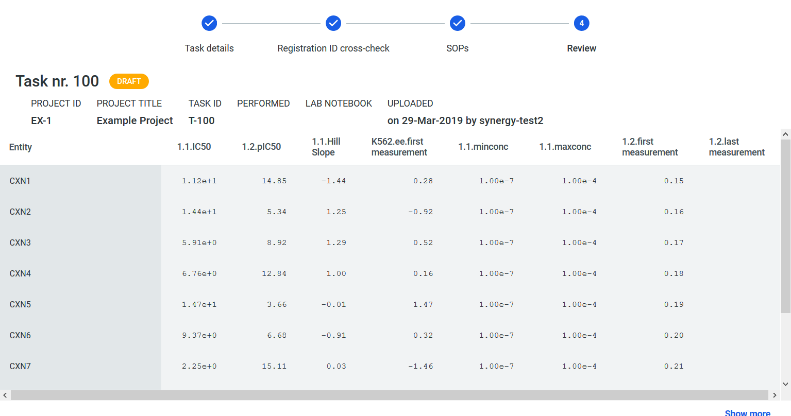
Task: Select the Review step label
Action: click(x=582, y=48)
